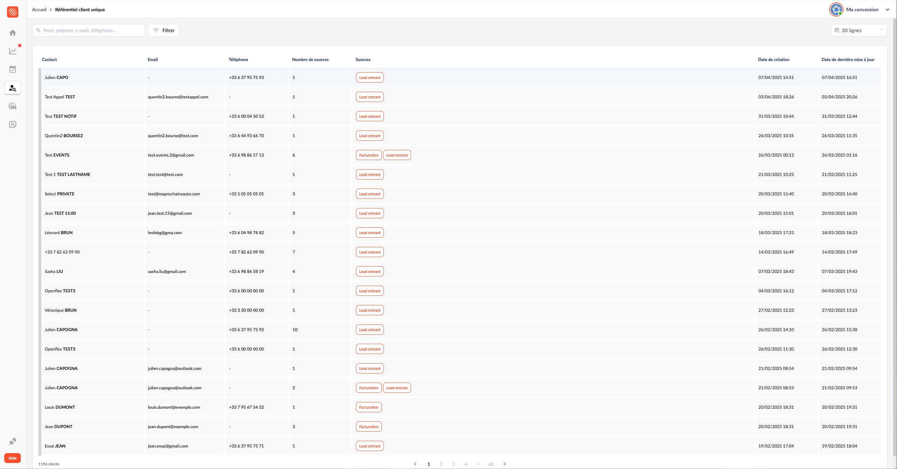Open contact Jean TEST 15:00
The width and height of the screenshot is (897, 469).
(x=60, y=213)
